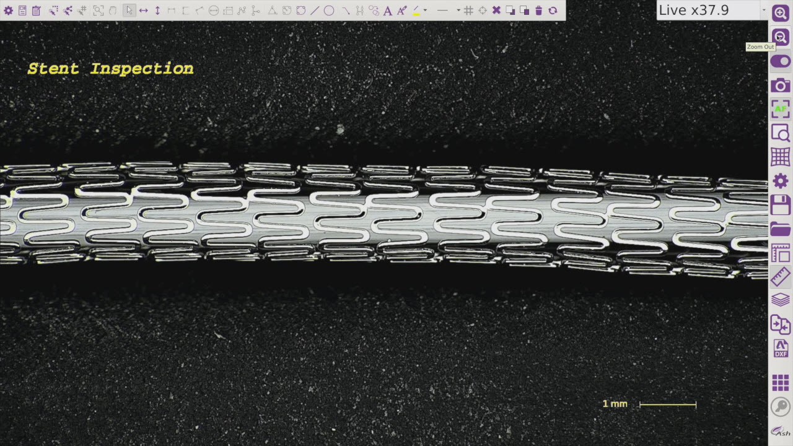
Task: Export using the DXF file icon
Action: coord(781,348)
